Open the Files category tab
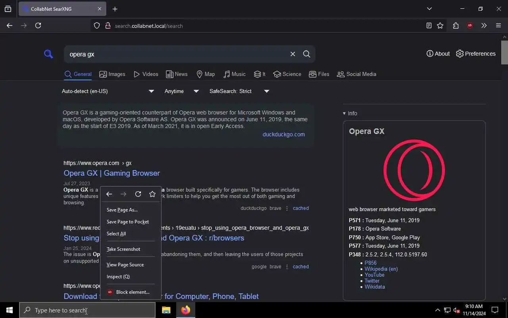This screenshot has height=318, width=508. [x=319, y=74]
